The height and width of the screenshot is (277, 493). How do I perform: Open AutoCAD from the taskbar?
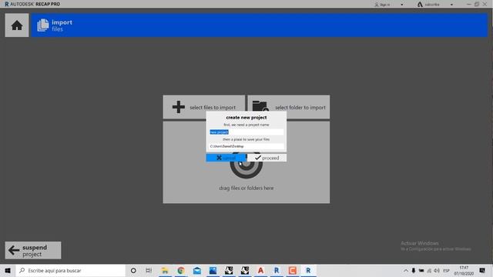click(260, 270)
